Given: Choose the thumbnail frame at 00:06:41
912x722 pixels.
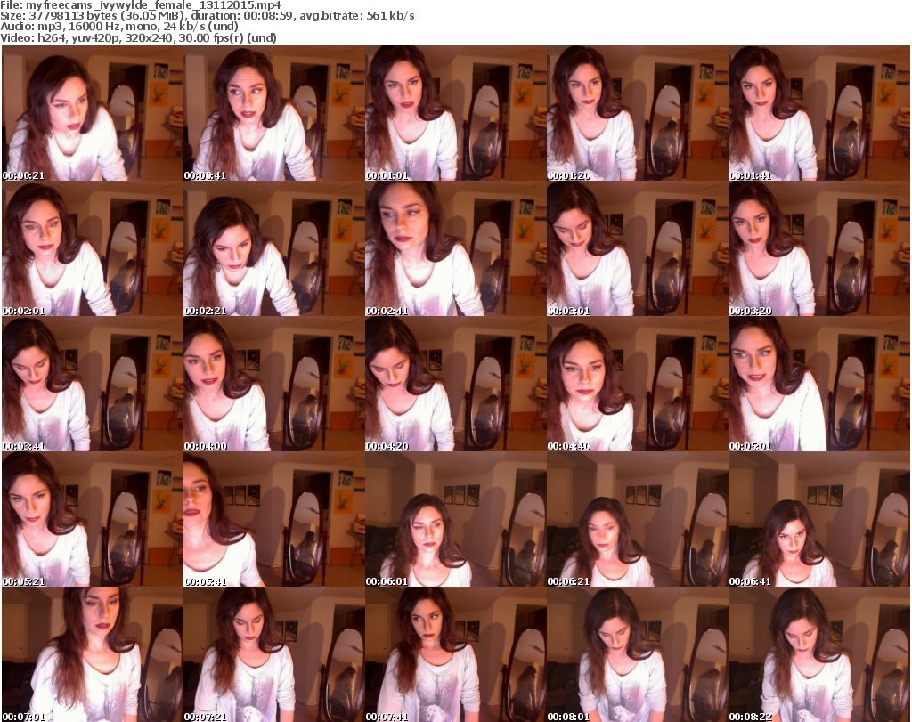Looking at the screenshot, I should coord(819,520).
